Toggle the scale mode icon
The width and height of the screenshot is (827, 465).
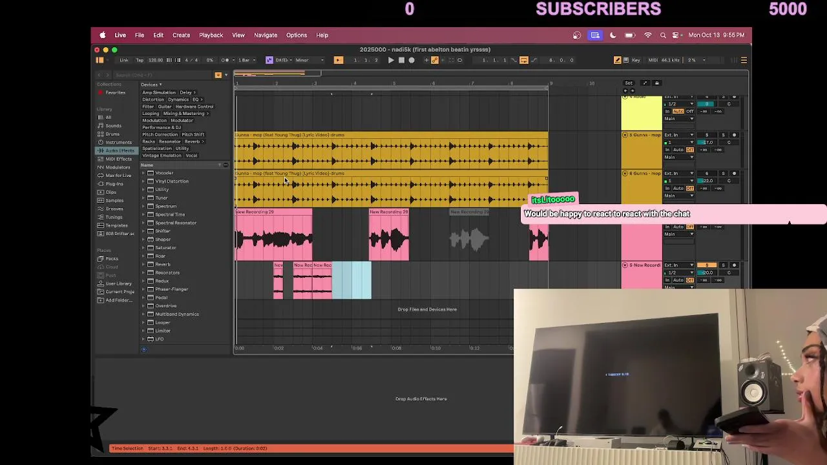pos(269,60)
